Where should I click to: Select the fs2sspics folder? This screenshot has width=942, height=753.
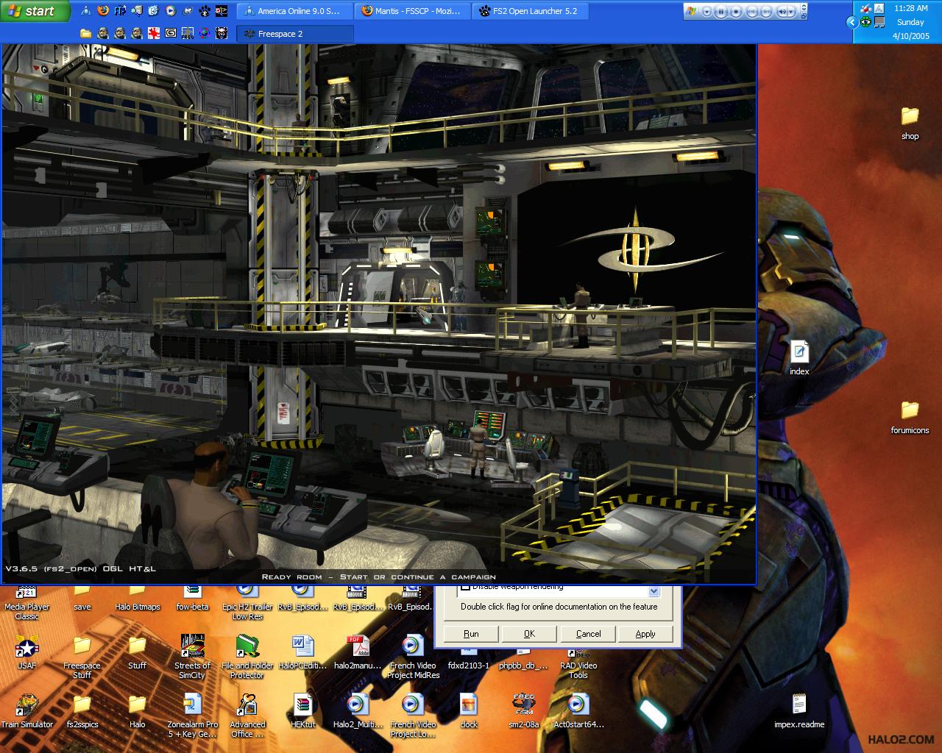point(82,711)
